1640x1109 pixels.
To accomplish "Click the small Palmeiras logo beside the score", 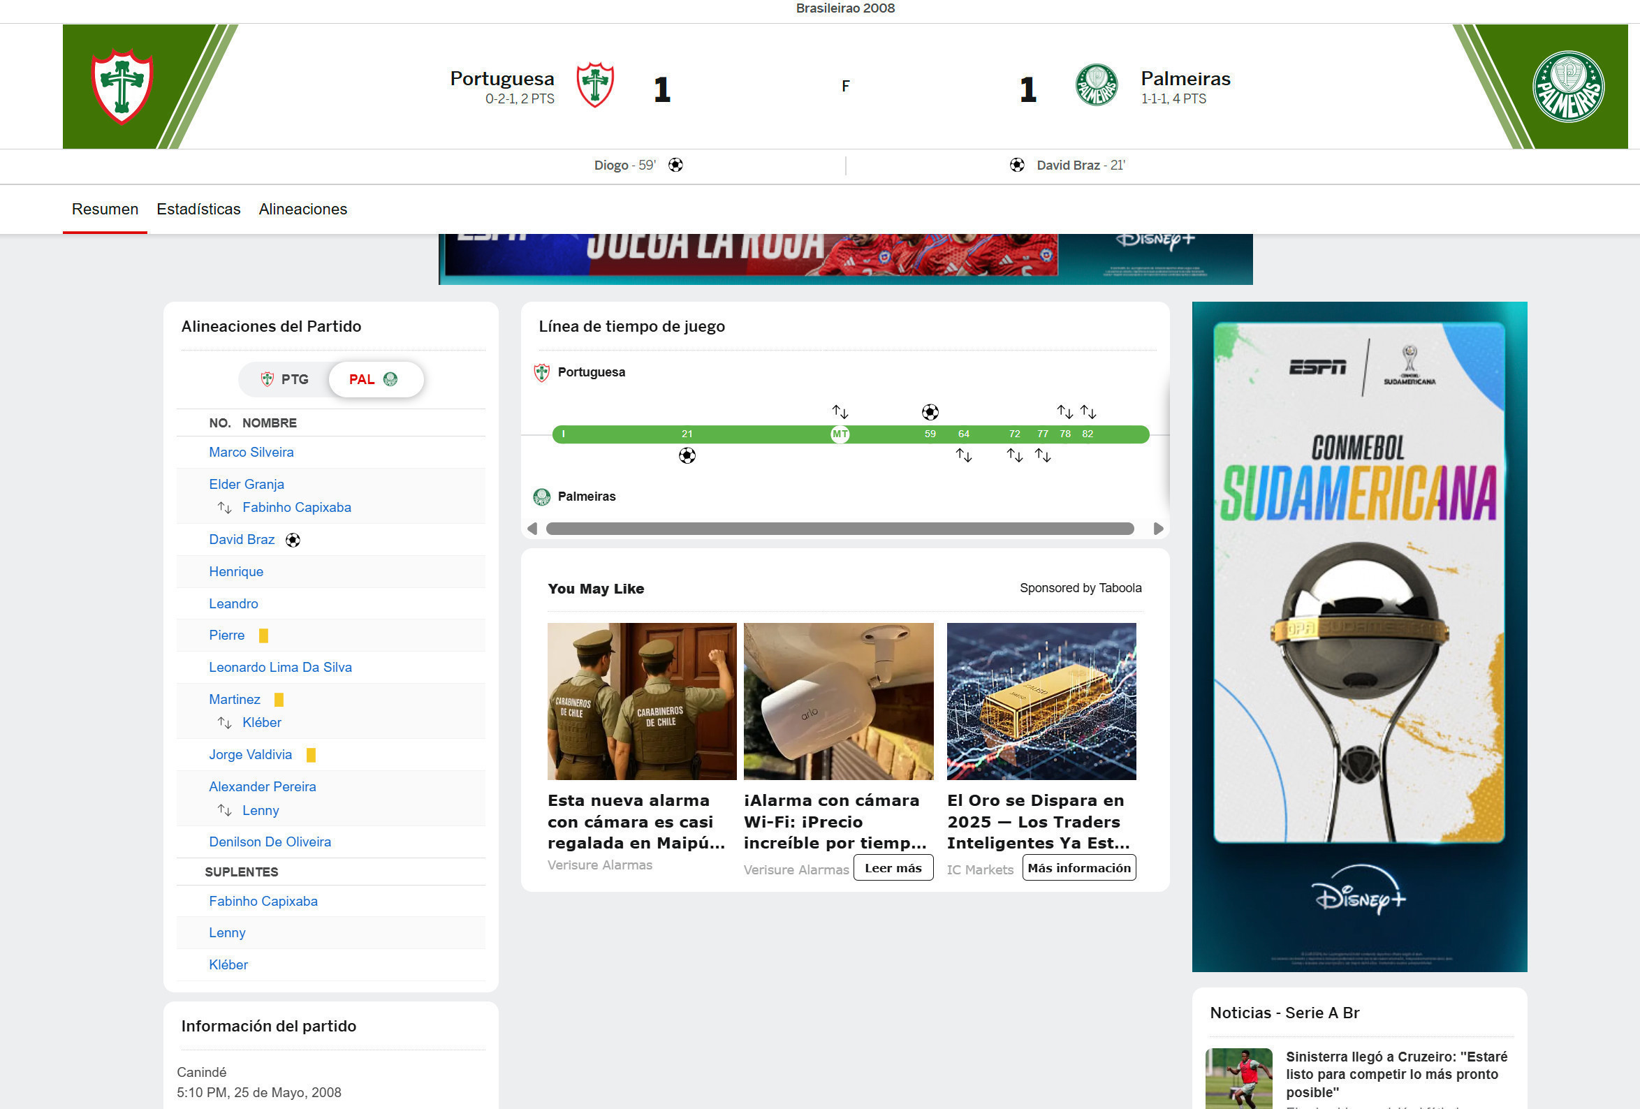I will [1096, 85].
